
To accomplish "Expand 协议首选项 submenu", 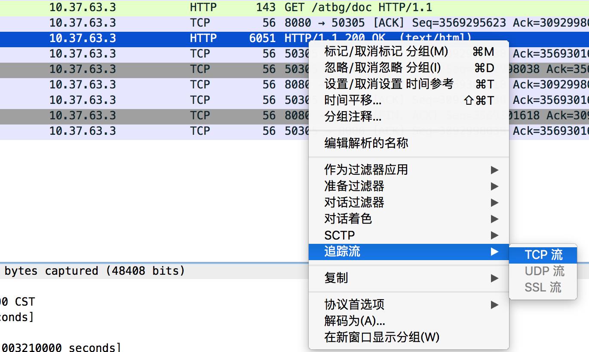I will 408,305.
